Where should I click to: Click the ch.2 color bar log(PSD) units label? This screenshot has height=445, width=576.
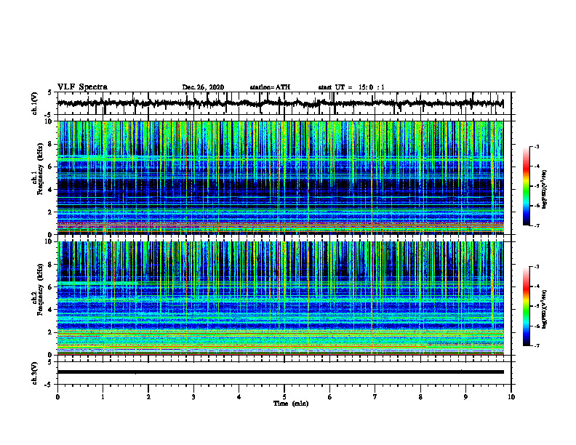(545, 309)
